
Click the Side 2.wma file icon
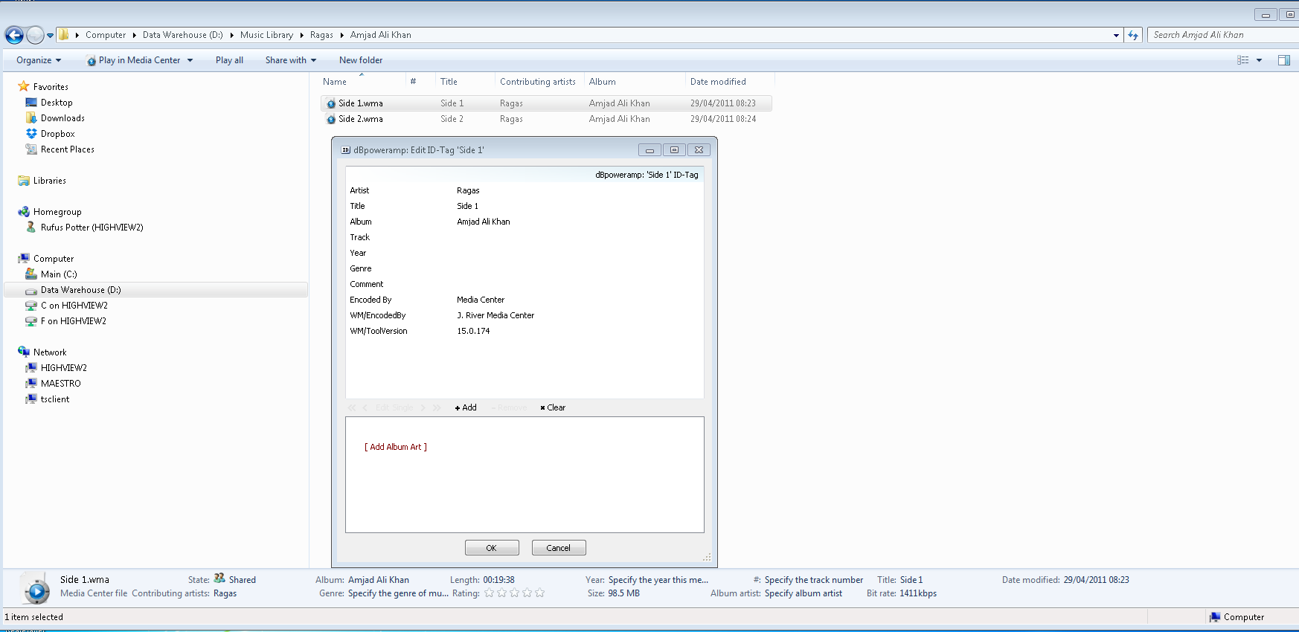(x=331, y=119)
